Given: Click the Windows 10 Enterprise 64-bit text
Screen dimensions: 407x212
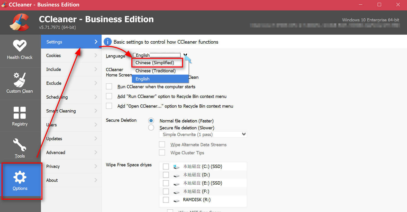Looking at the screenshot, I should [370, 20].
